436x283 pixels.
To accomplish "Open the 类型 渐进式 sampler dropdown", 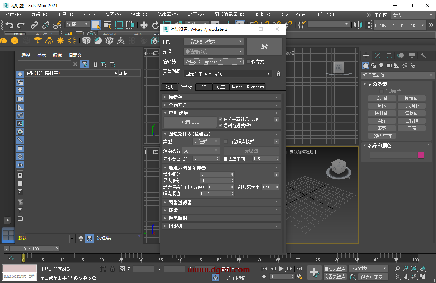I will pyautogui.click(x=206, y=141).
